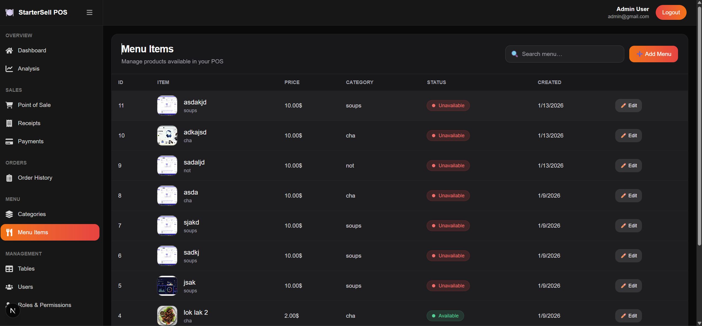Open the lok lak 2 thumbnail image
This screenshot has width=702, height=326.
point(167,316)
